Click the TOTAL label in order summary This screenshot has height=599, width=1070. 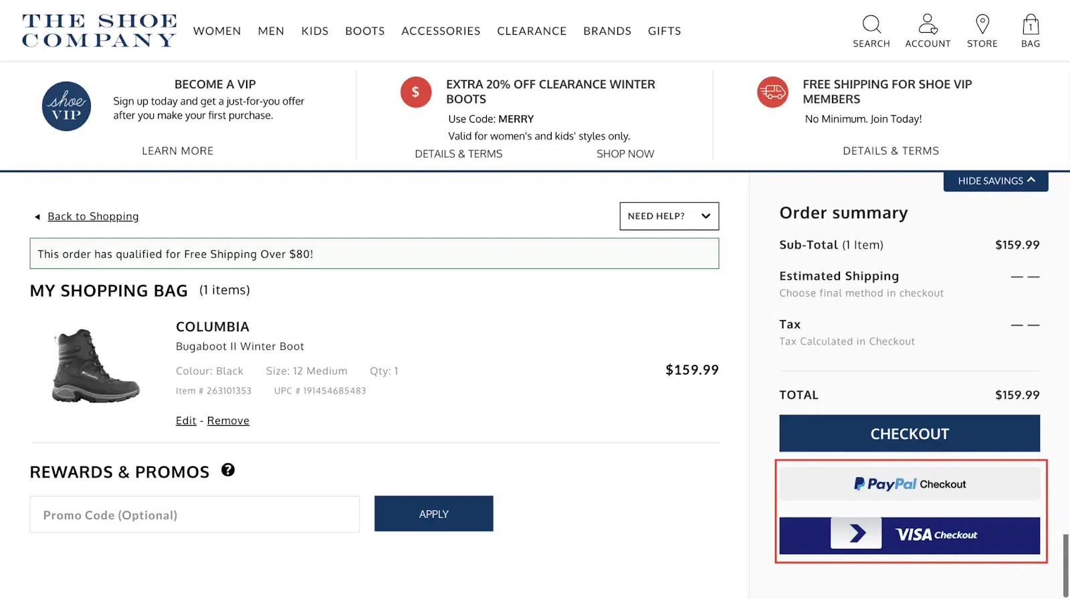[798, 395]
